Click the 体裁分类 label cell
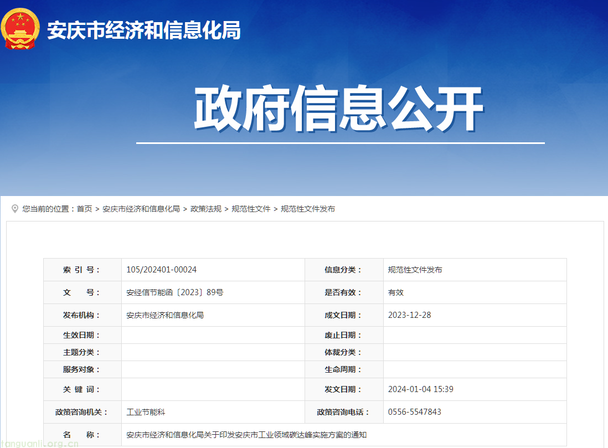Screen dimensions: 608x448 click(344, 352)
